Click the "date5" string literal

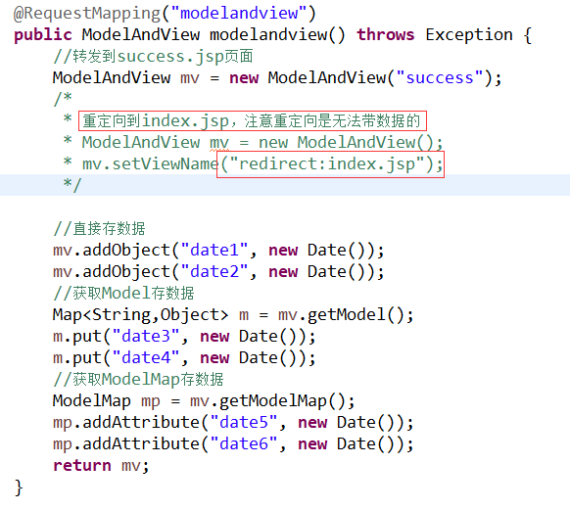(244, 423)
